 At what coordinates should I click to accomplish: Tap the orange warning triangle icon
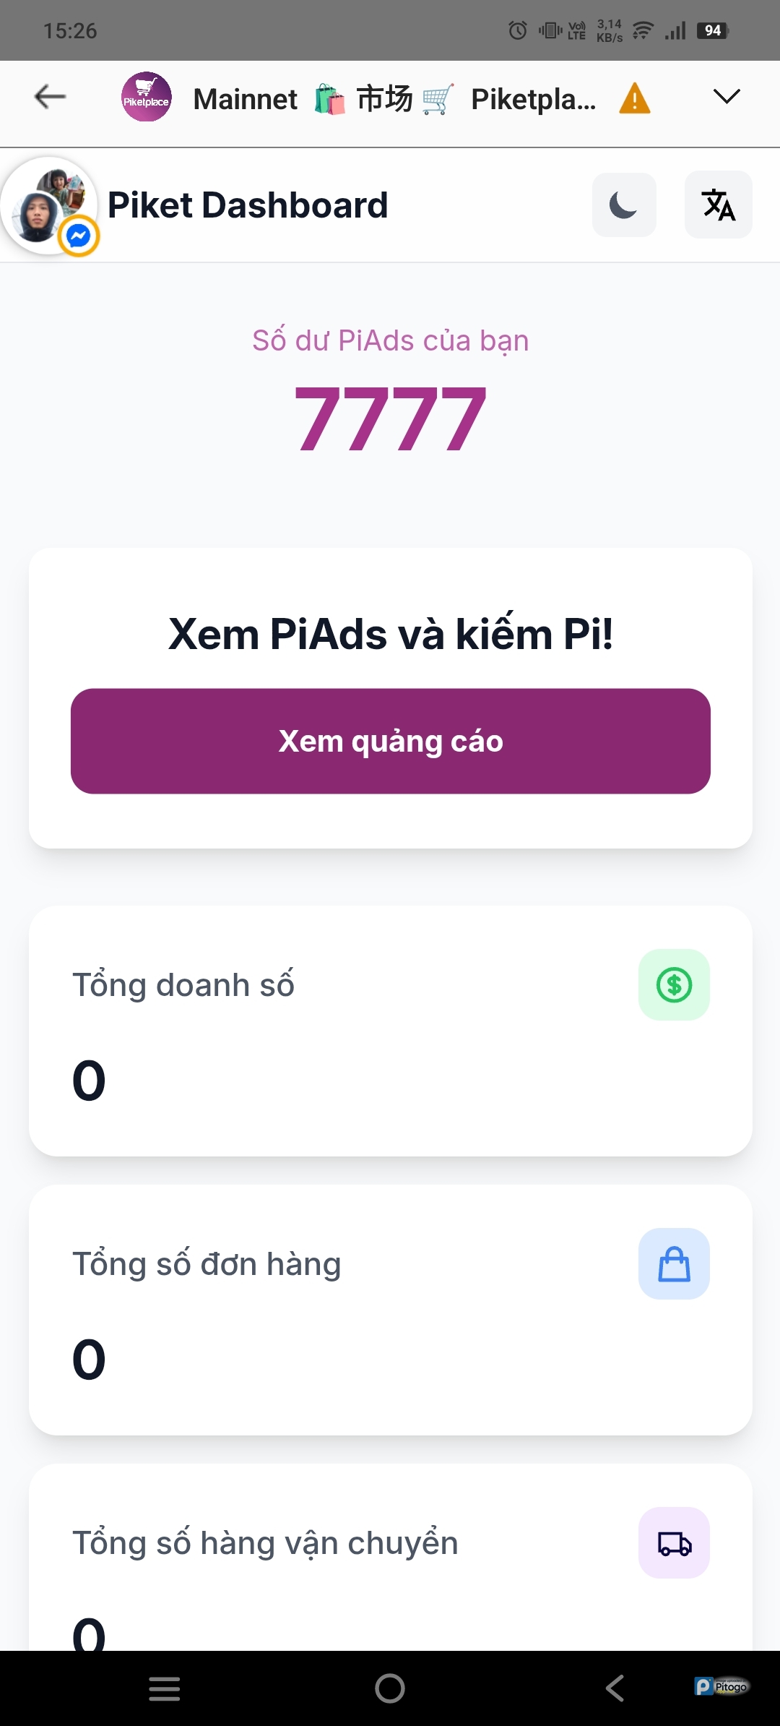click(635, 98)
